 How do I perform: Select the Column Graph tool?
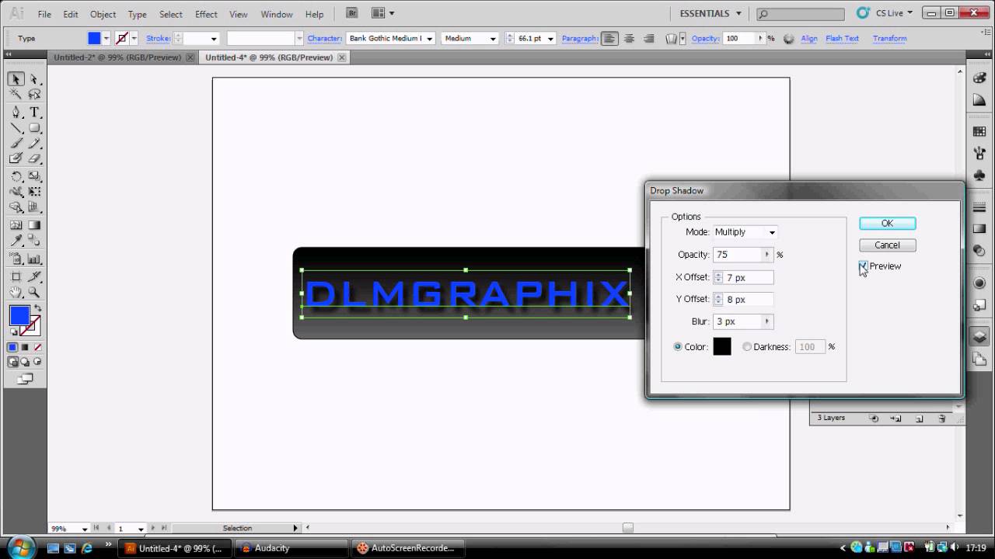pos(34,259)
